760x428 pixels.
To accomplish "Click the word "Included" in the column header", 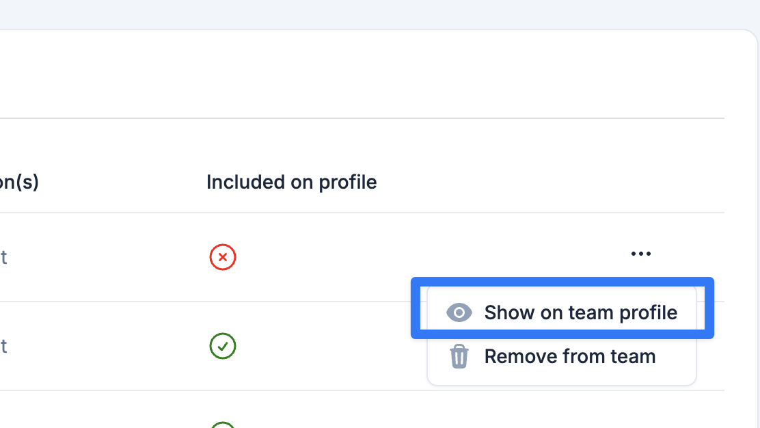I will [245, 183].
